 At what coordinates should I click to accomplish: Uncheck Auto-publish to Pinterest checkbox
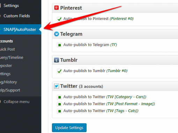tap(59, 19)
